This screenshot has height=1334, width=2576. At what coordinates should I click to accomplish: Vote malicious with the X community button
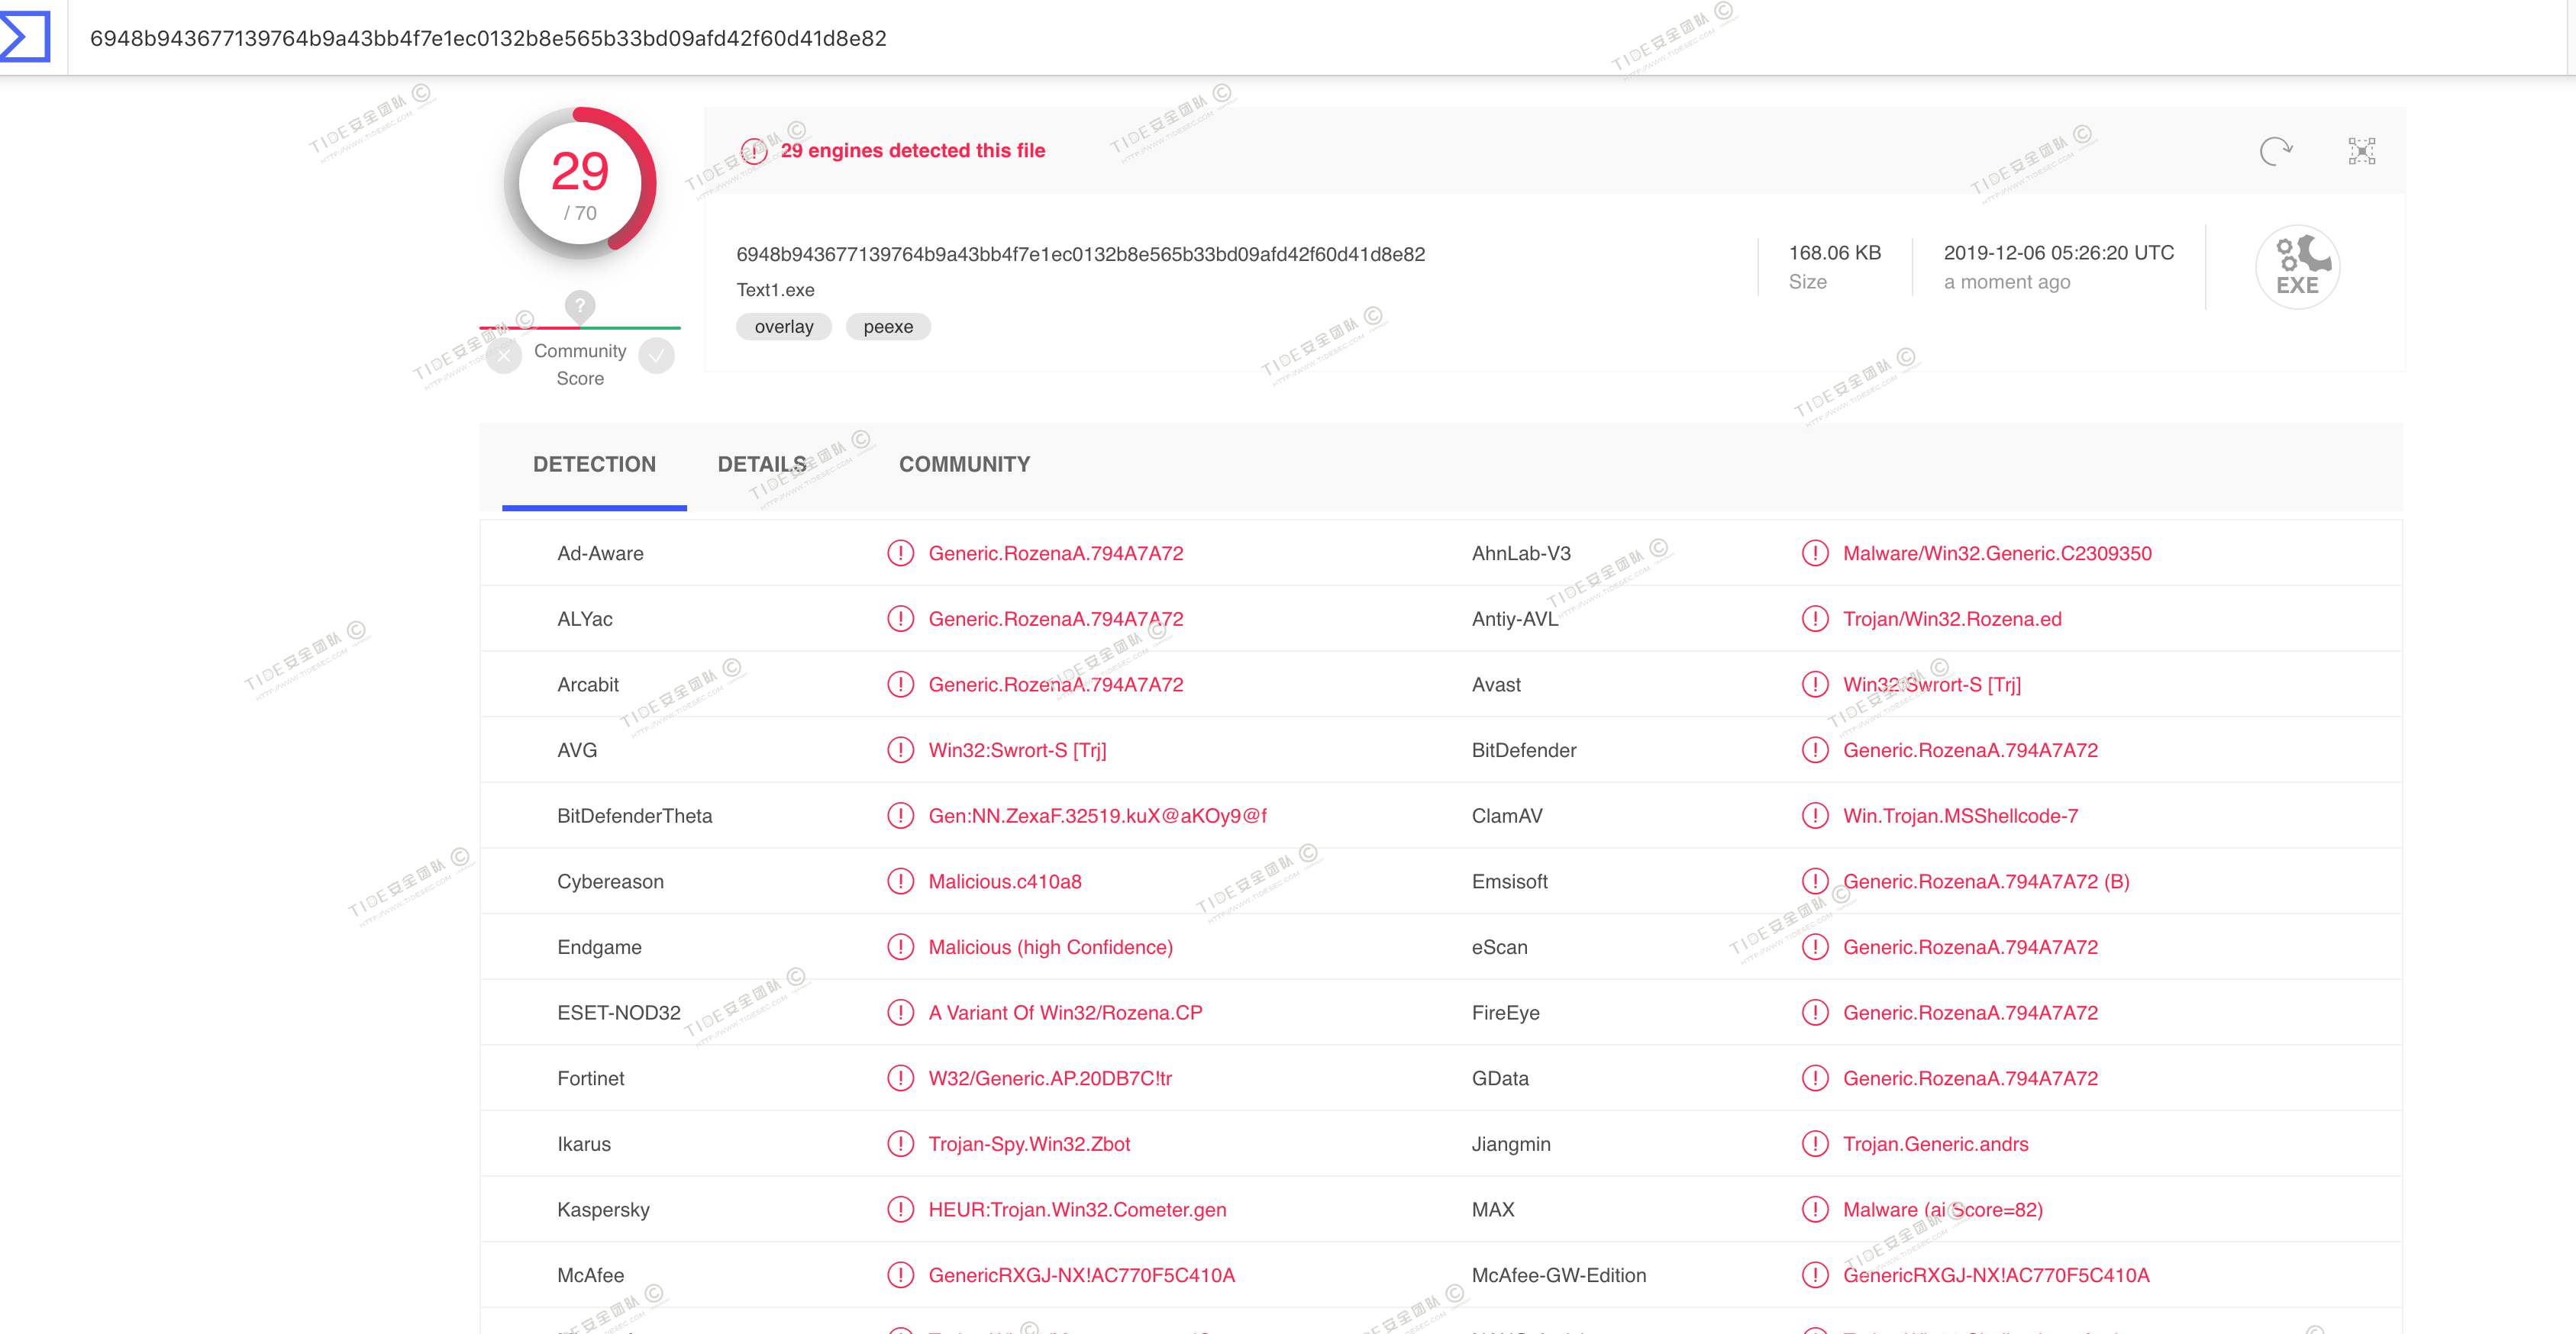pyautogui.click(x=504, y=356)
